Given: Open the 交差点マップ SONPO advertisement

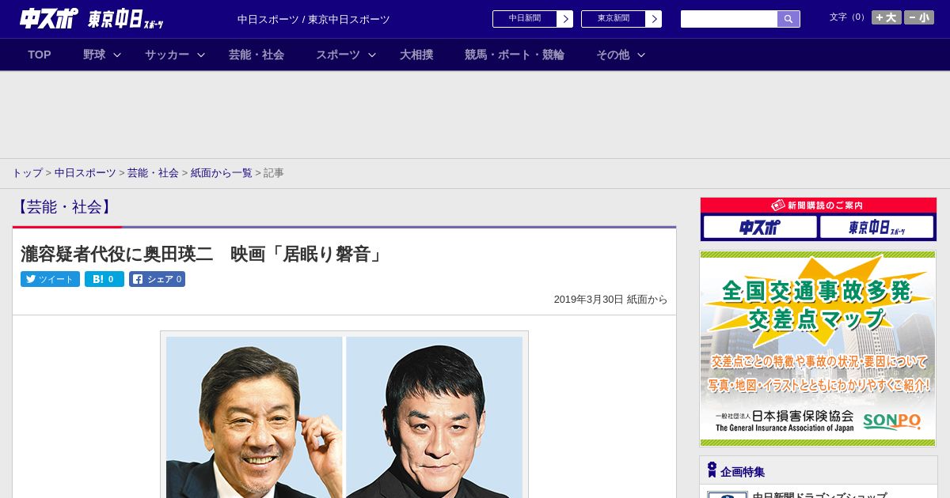Looking at the screenshot, I should [818, 349].
